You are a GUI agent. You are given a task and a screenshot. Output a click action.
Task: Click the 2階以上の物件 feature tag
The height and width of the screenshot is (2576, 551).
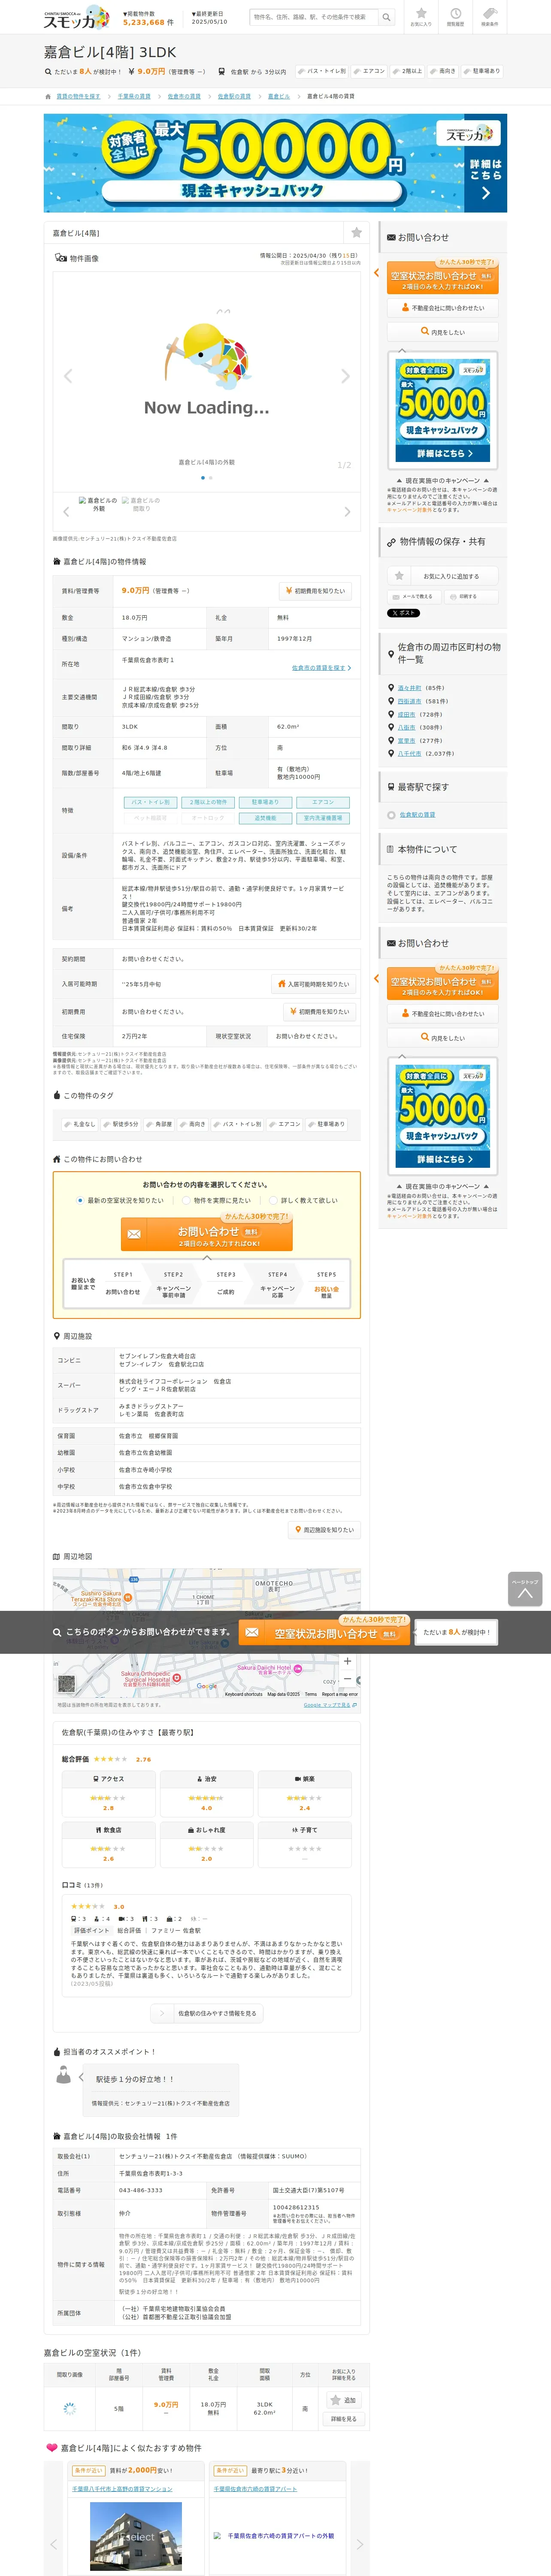coord(208,802)
